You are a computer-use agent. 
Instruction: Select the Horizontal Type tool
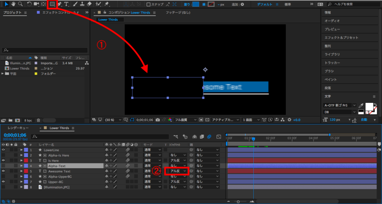point(66,4)
